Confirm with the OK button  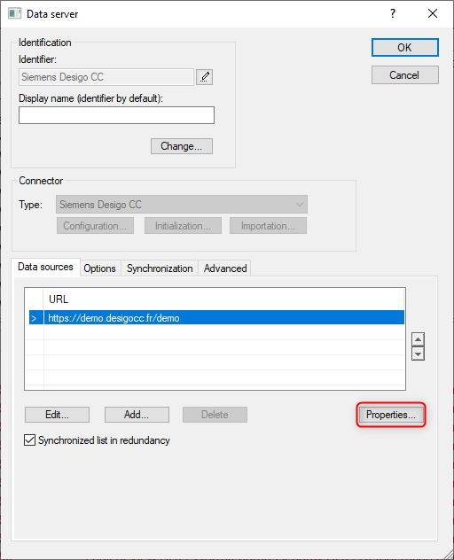coord(404,48)
